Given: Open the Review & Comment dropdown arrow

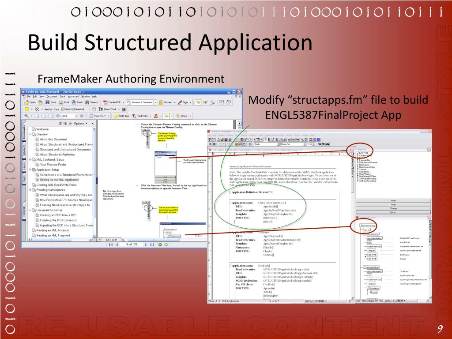Looking at the screenshot, I should [x=155, y=102].
